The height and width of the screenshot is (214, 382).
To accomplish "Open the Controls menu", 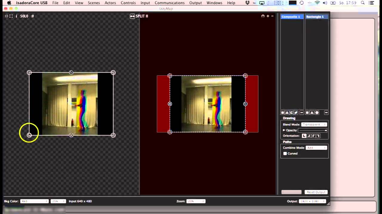I will pos(128,3).
